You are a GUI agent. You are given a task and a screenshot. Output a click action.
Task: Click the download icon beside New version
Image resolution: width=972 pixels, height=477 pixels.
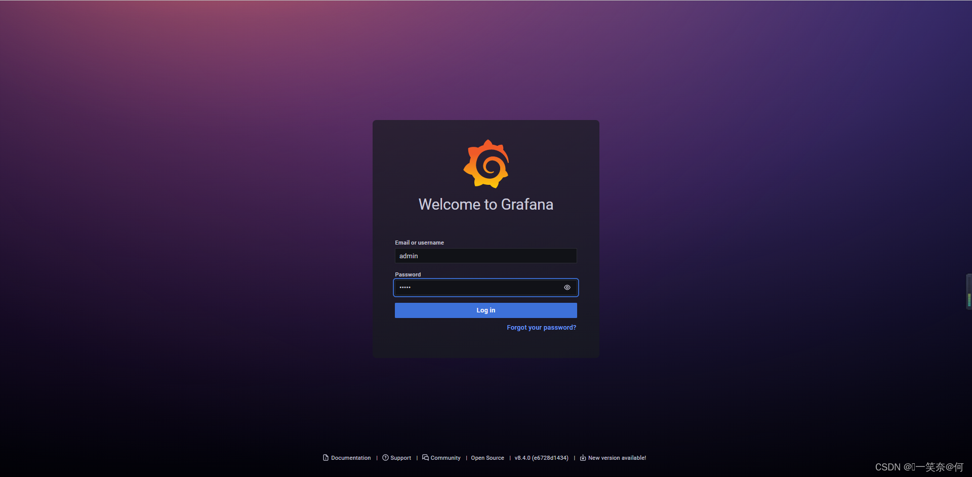[583, 458]
